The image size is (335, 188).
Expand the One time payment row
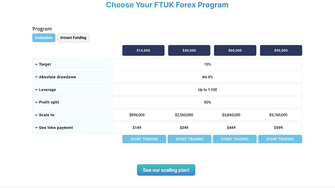tap(36, 127)
